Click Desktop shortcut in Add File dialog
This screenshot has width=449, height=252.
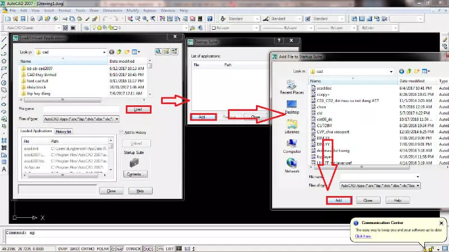point(291,107)
